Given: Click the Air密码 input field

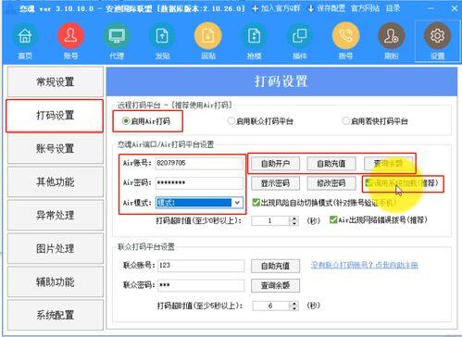Looking at the screenshot, I should pyautogui.click(x=199, y=182).
